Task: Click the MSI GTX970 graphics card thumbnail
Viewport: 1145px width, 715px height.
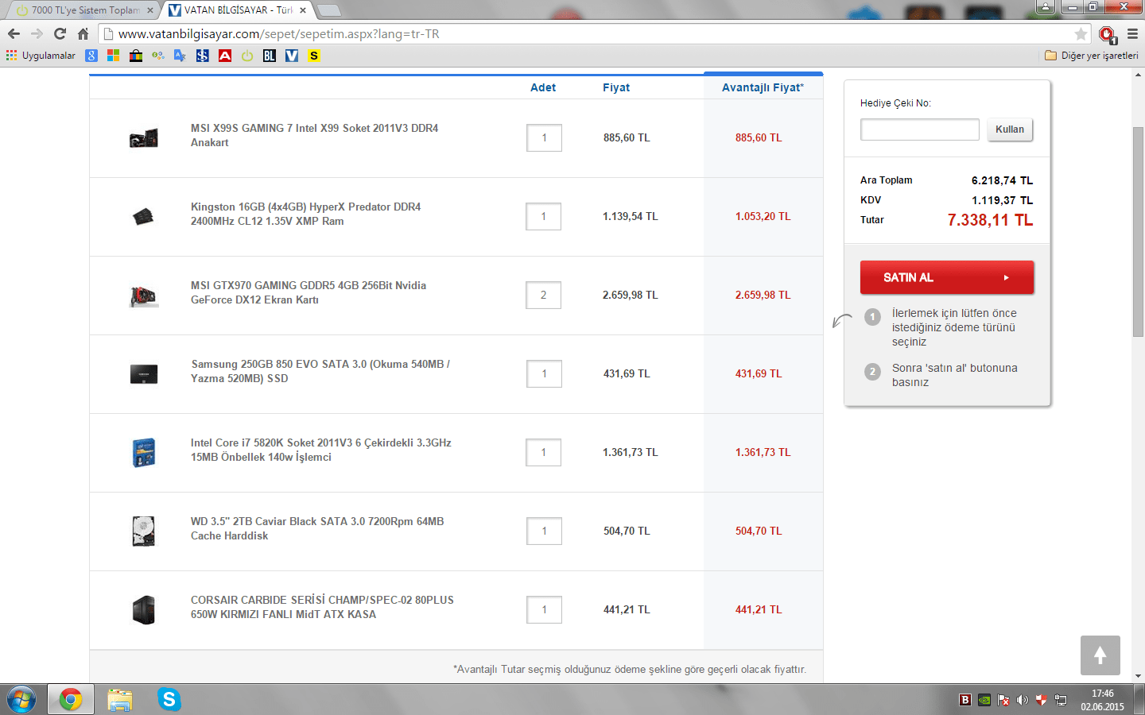Action: click(144, 296)
